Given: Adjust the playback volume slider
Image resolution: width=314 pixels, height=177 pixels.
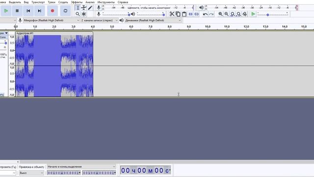Looking at the screenshot, I should click(151, 14).
